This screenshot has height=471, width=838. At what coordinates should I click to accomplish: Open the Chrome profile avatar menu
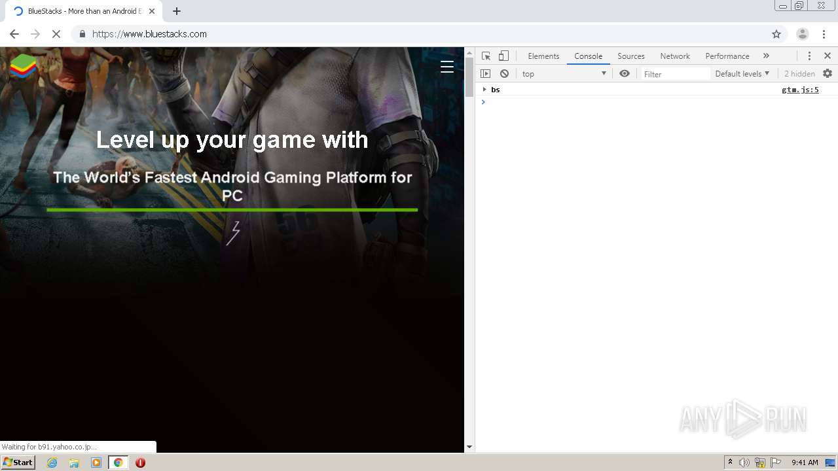[x=803, y=34]
